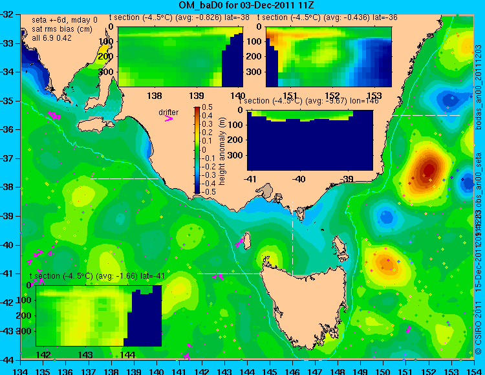Open the lat=-38 temperature section inset
Screen dimensions: 485x375
180,57
